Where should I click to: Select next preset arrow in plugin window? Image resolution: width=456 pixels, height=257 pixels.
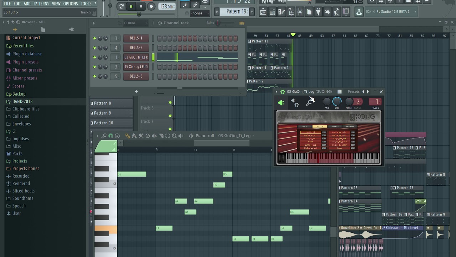(368, 92)
